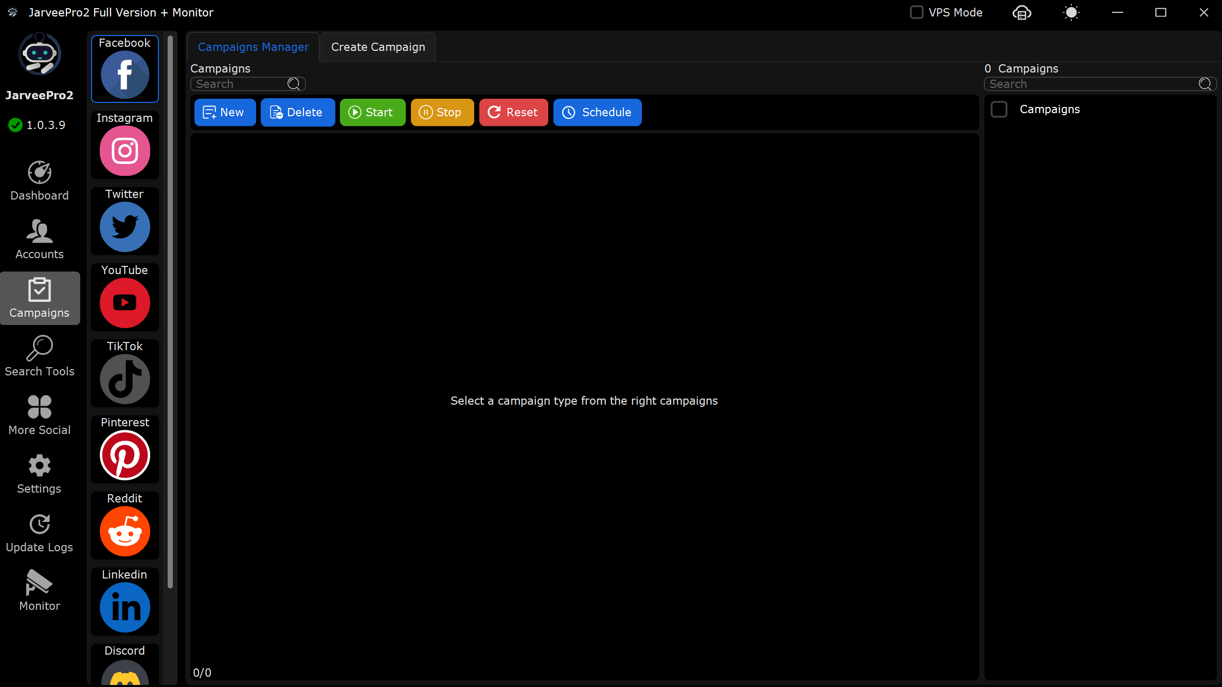The width and height of the screenshot is (1222, 687).
Task: Reset the campaign with Reset button
Action: [513, 112]
